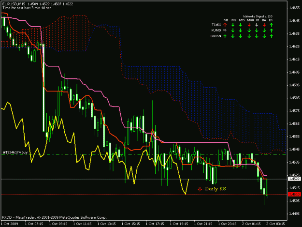Click the 'KUMO' row label
The height and width of the screenshot is (227, 302).
216,30
